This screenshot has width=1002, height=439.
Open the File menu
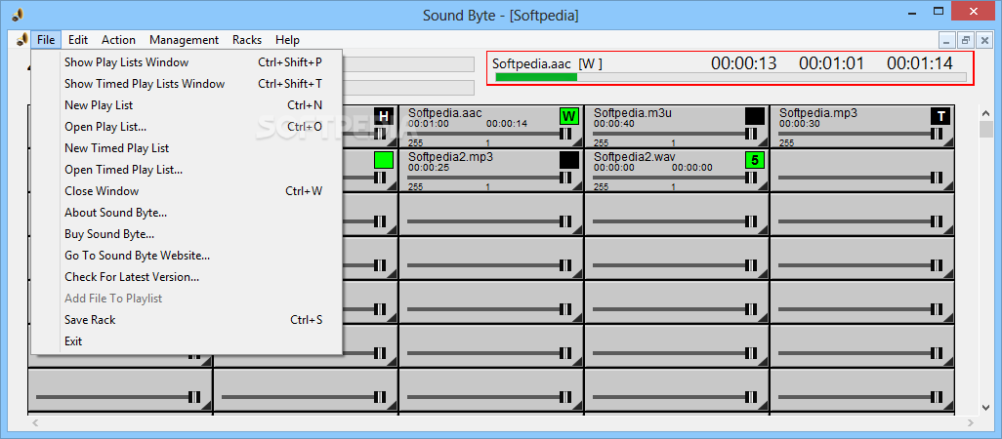coord(46,40)
